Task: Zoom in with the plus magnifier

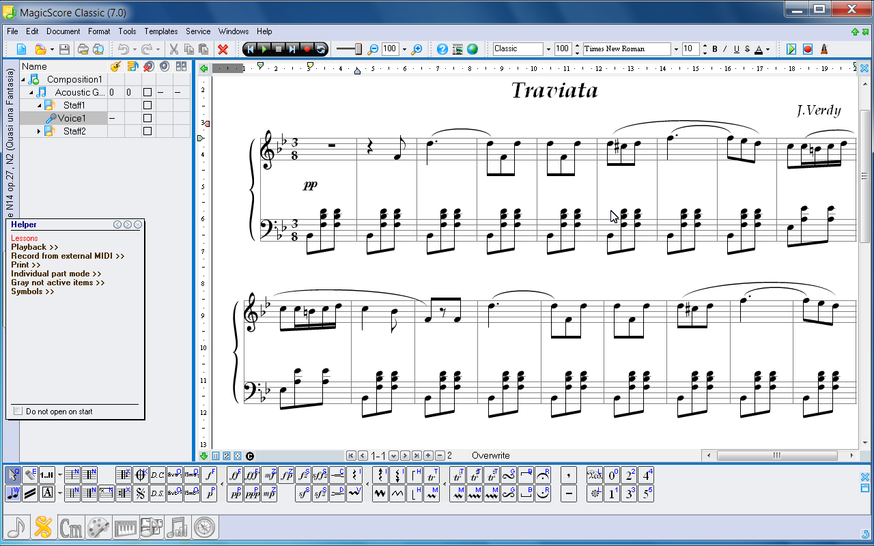Action: coord(417,49)
